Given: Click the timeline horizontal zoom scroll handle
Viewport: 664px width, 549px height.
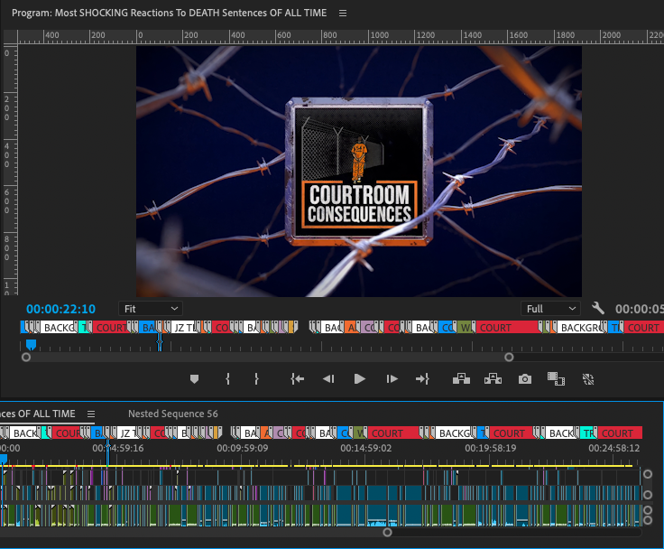Looking at the screenshot, I should tap(387, 533).
